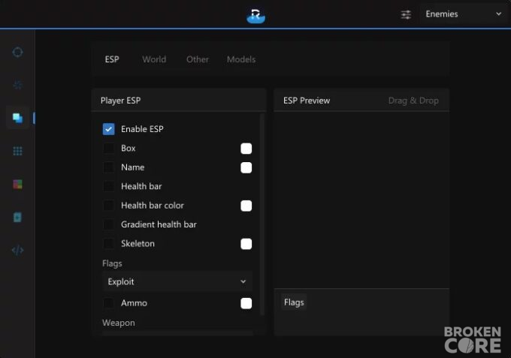Click the Flags chip in ESP Preview
The width and height of the screenshot is (511, 358).
point(294,302)
